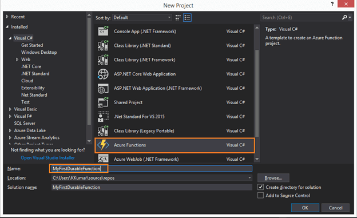Click the Console App template icon
The image size is (357, 218).
pos(103,31)
